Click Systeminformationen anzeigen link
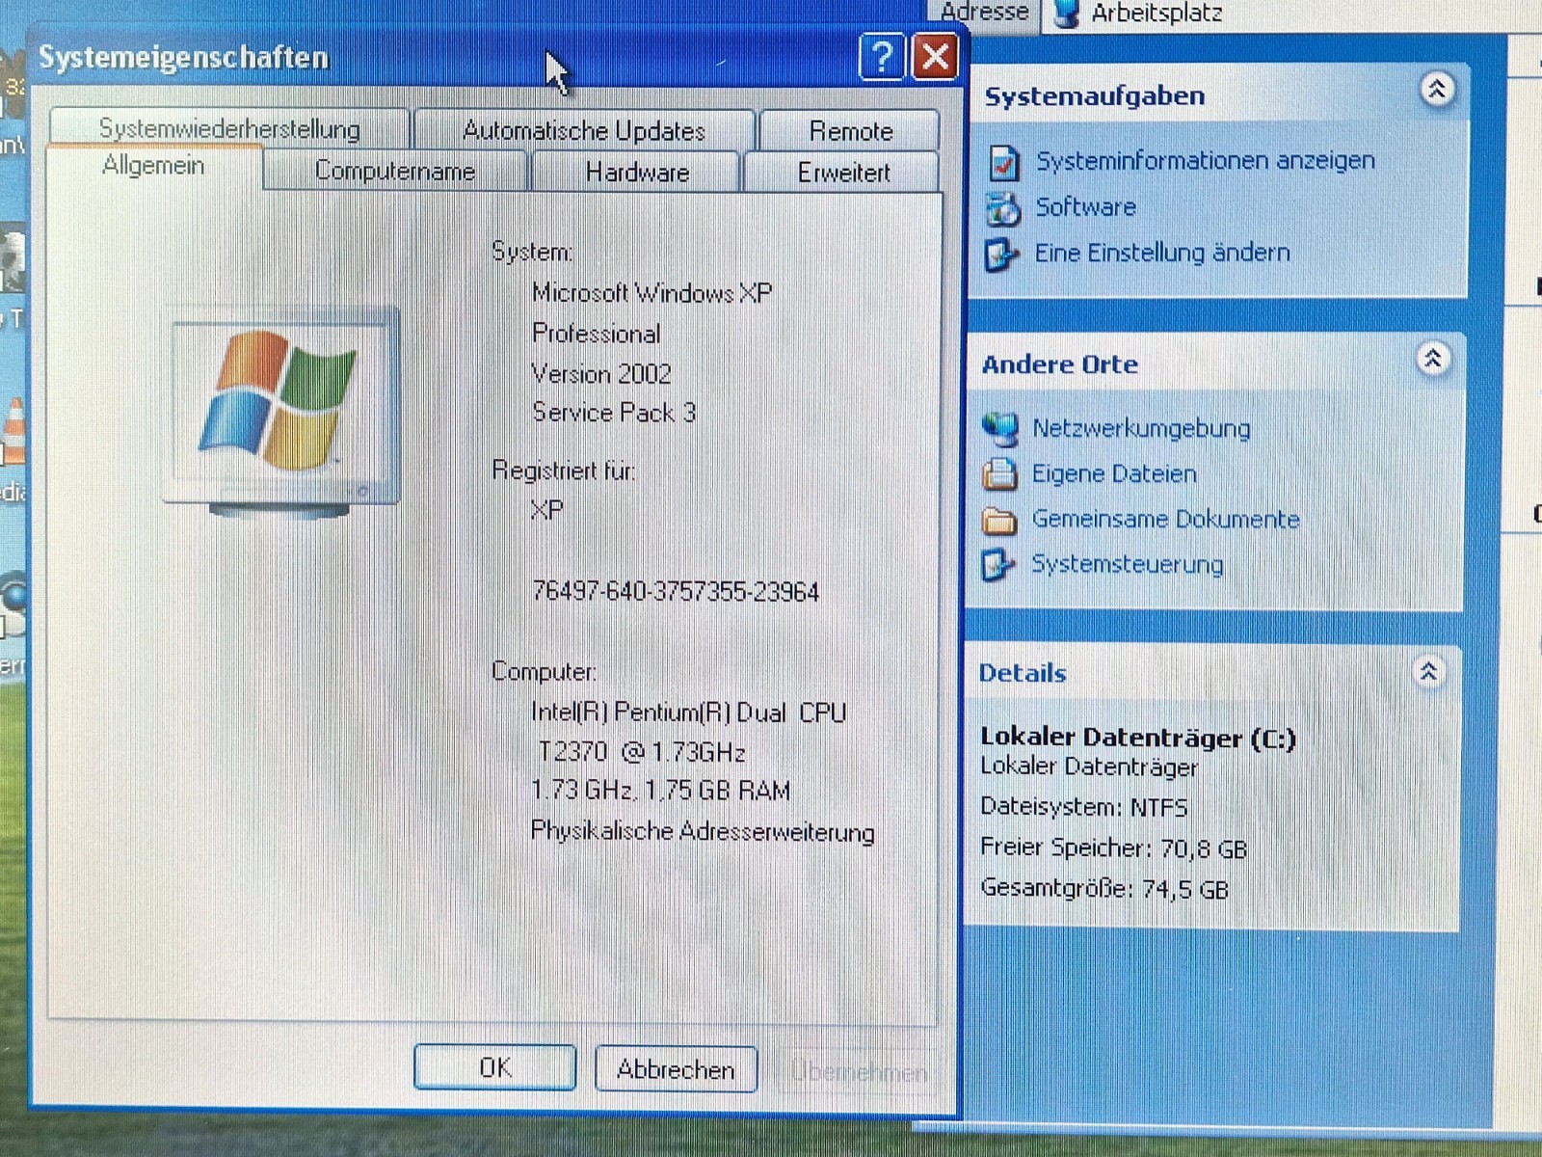This screenshot has width=1542, height=1157. point(1205,160)
